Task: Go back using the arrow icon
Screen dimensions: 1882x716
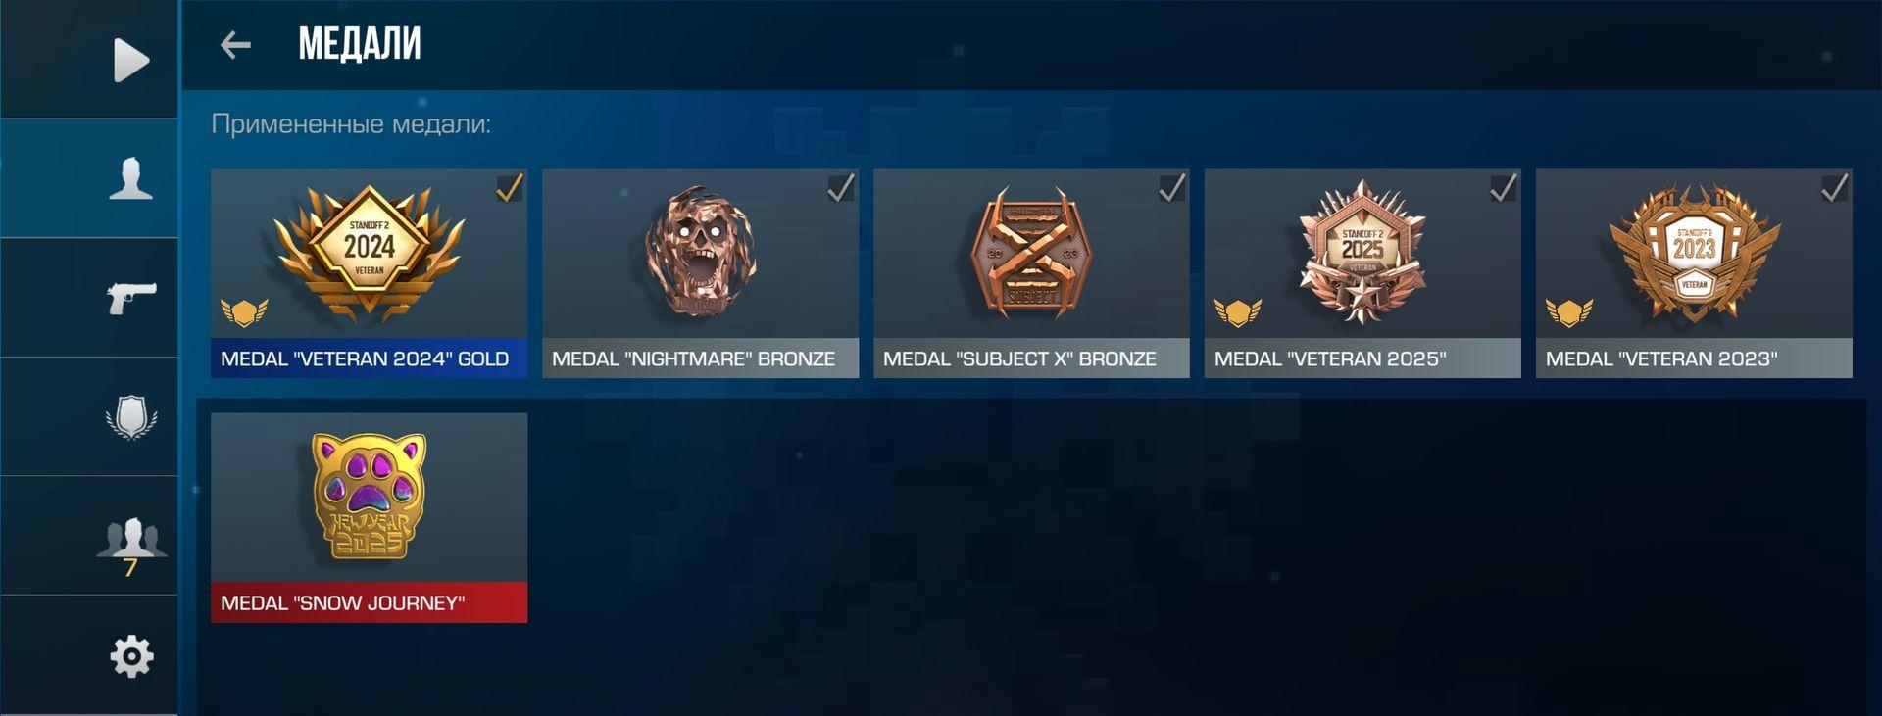Action: click(x=235, y=44)
